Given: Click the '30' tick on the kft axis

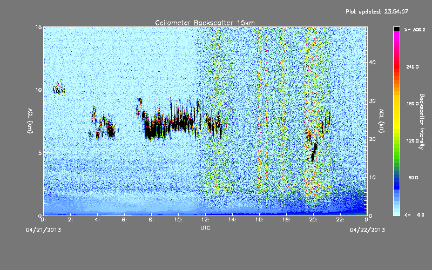Looking at the screenshot, I should (372, 101).
